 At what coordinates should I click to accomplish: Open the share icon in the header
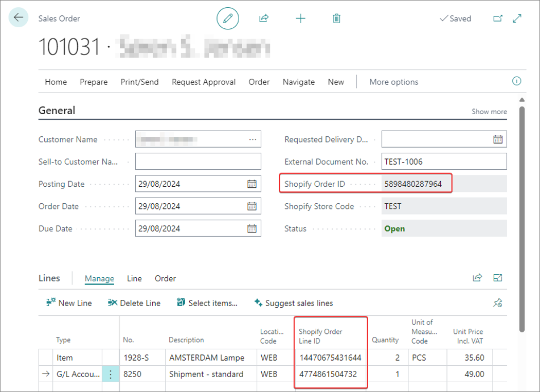point(264,18)
